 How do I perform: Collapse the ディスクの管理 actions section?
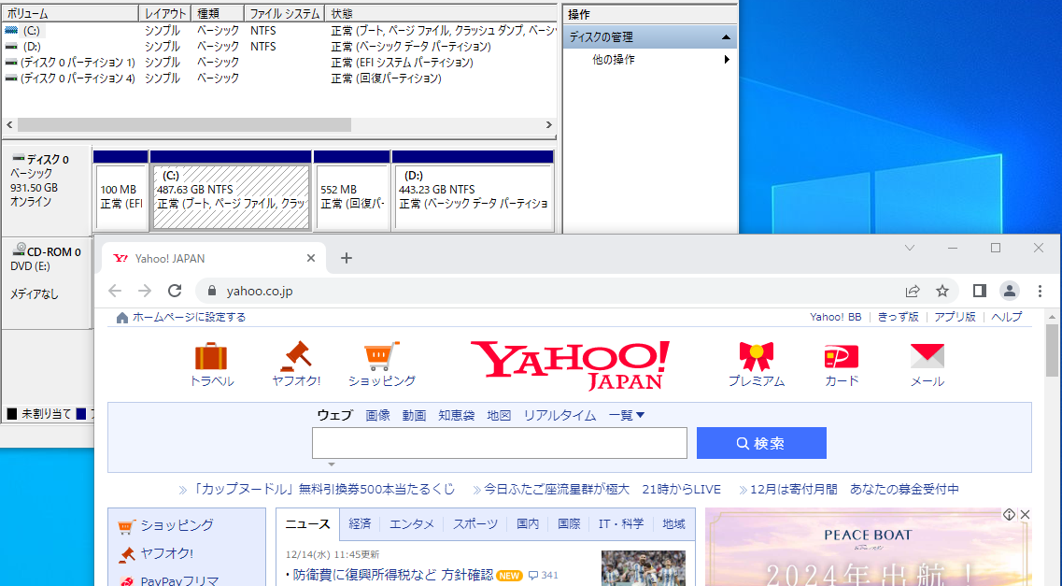tap(726, 37)
